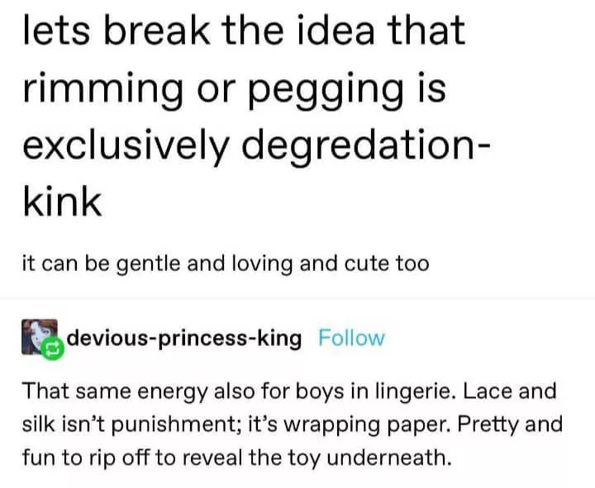Click the word "kink" in the heading
595x488 pixels.
coord(63,201)
